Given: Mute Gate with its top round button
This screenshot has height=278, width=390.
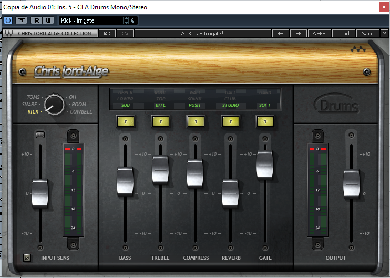Looking at the screenshot, I should [265, 139].
